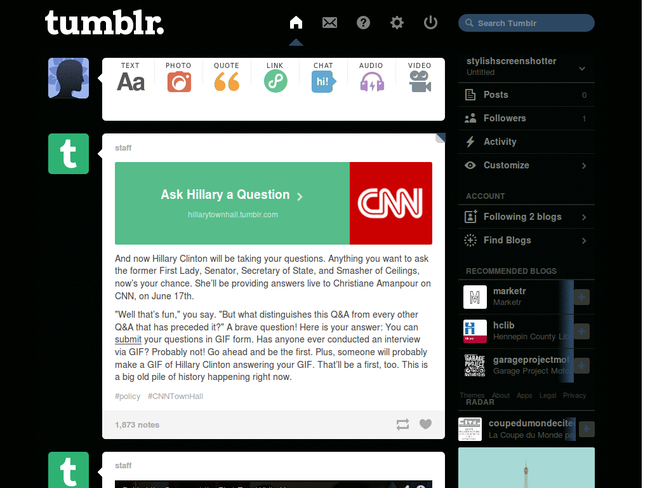Click the hclib blog avatar
The width and height of the screenshot is (650, 488).
pyautogui.click(x=475, y=331)
